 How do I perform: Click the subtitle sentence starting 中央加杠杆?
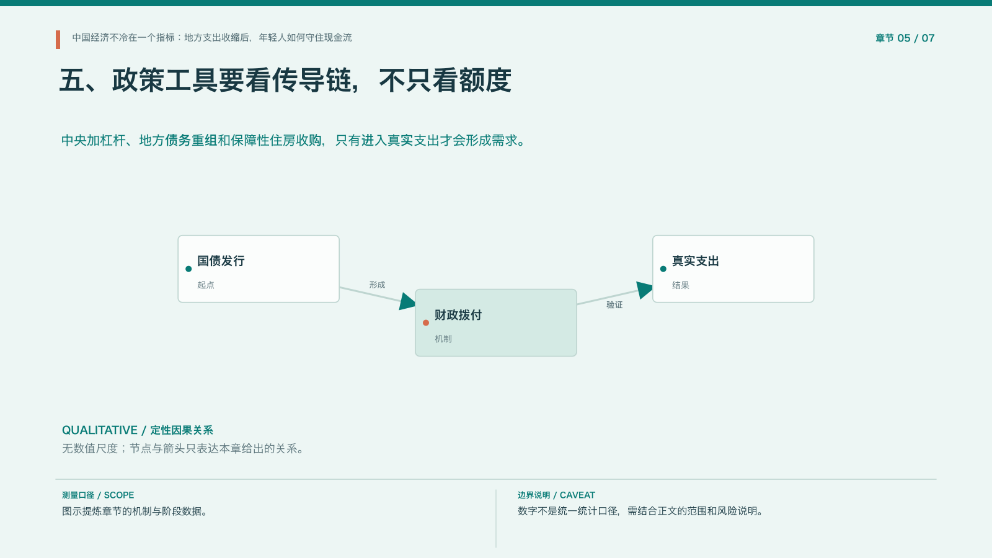[294, 141]
